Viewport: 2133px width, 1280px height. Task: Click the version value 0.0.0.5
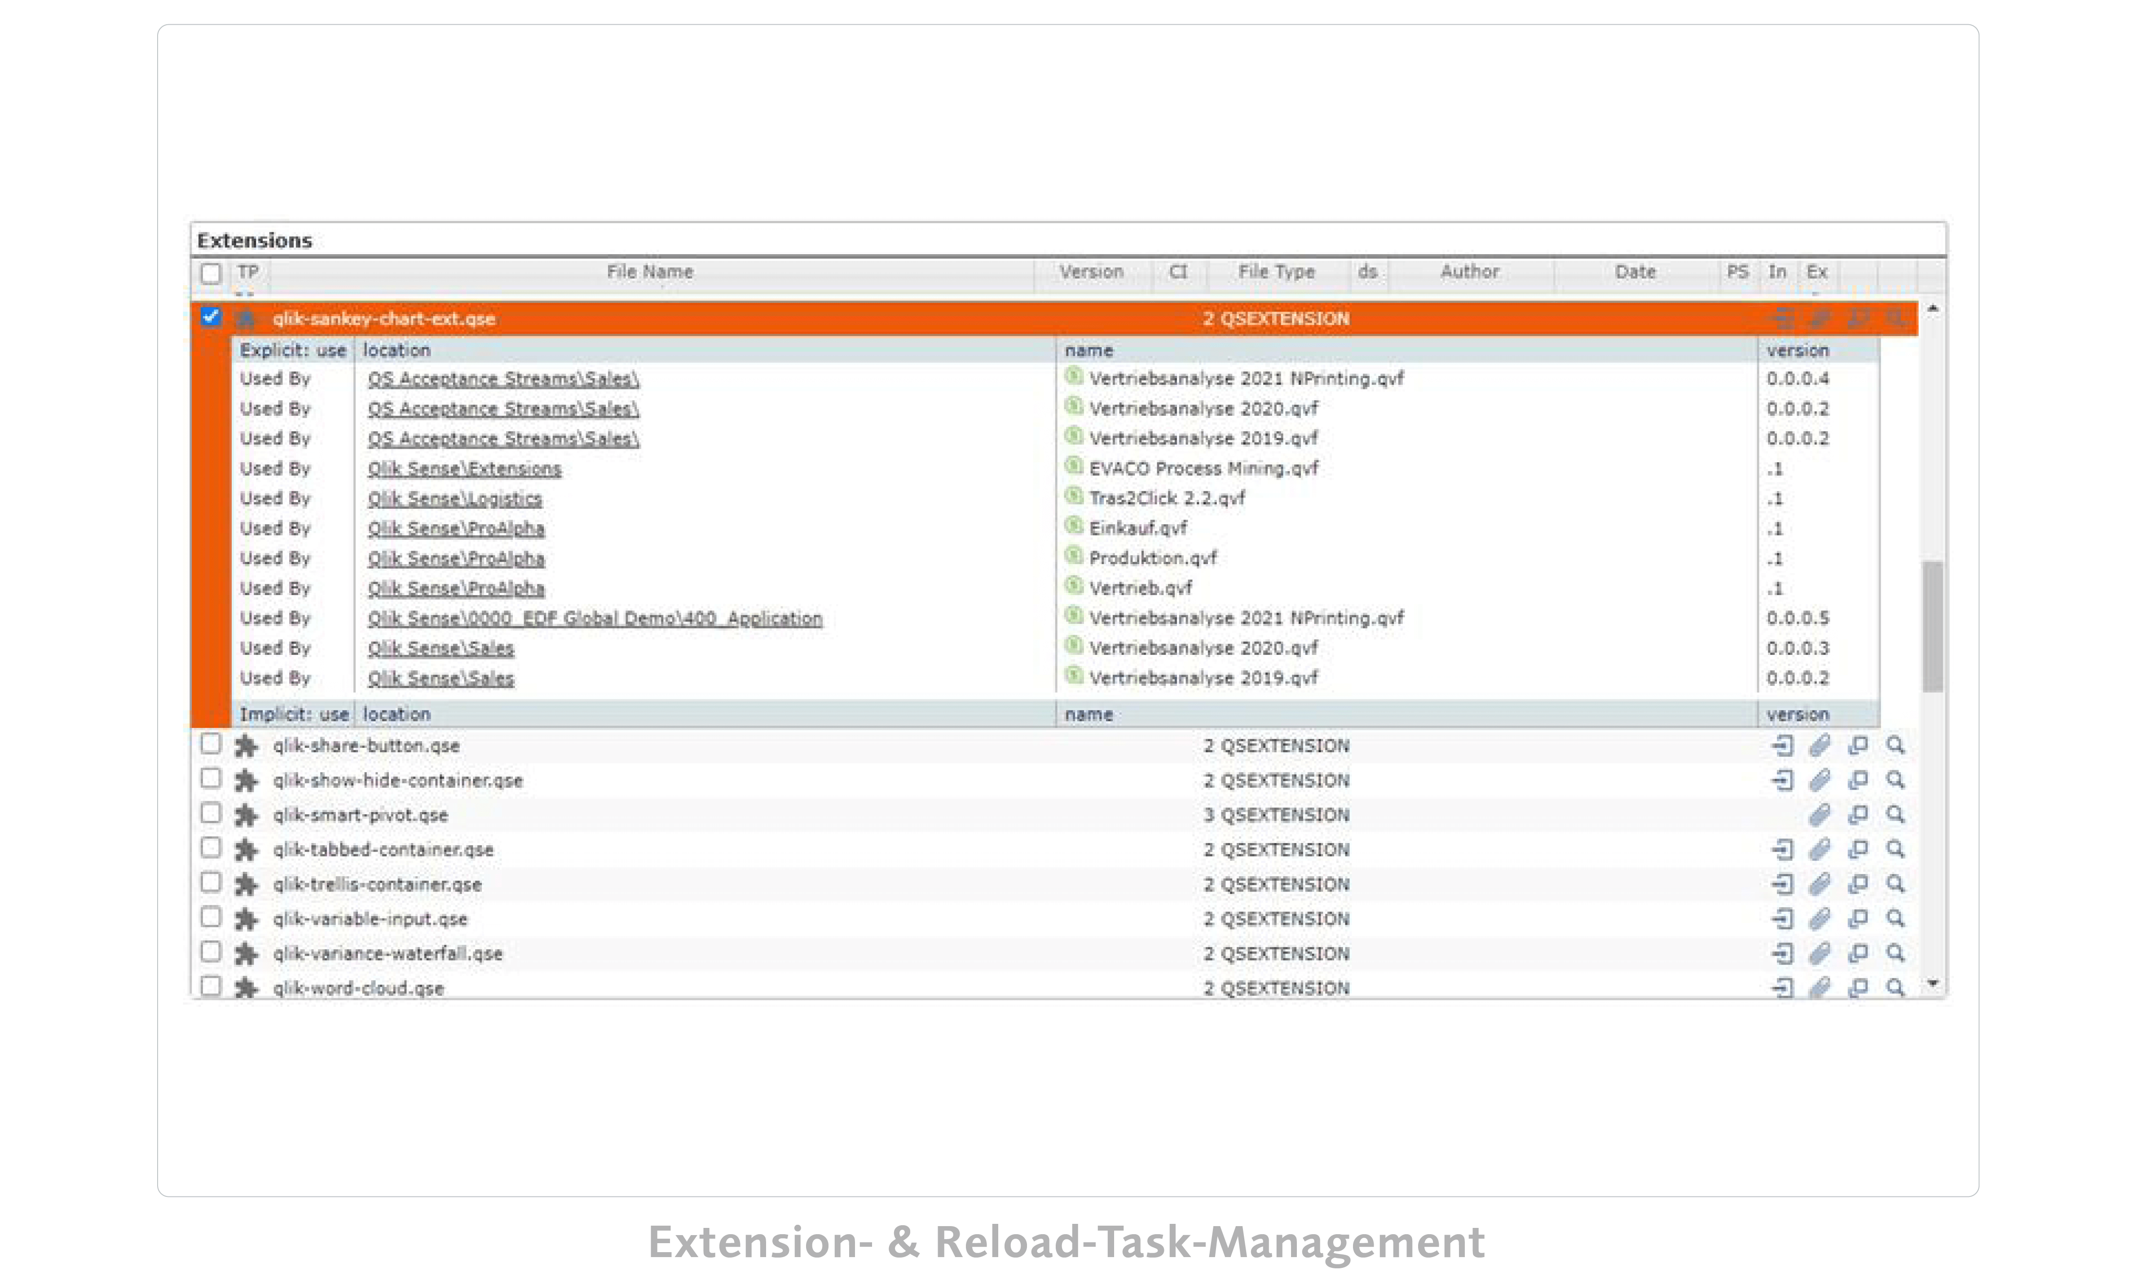click(x=1798, y=618)
